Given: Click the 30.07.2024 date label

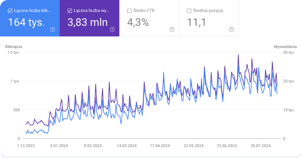Looking at the screenshot, I should pos(261,146).
